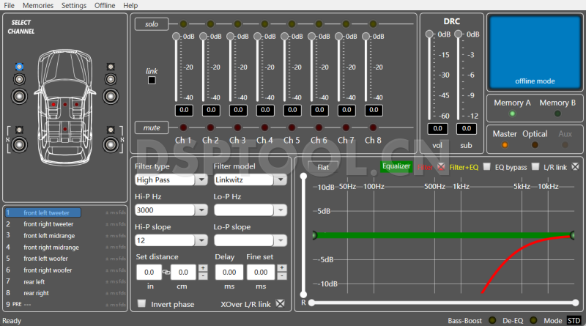586x326 pixels.
Task: Click the DRC vol slider handle
Action: pyautogui.click(x=430, y=34)
